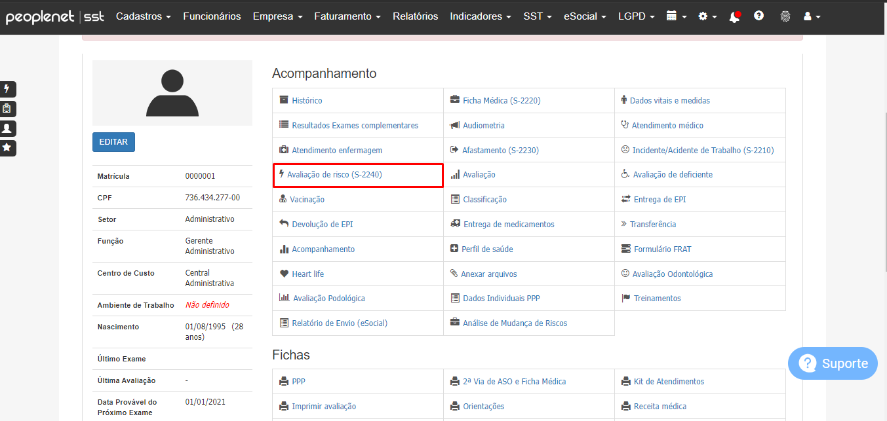The width and height of the screenshot is (887, 421).
Task: Open the notifications bell icon
Action: (x=734, y=16)
